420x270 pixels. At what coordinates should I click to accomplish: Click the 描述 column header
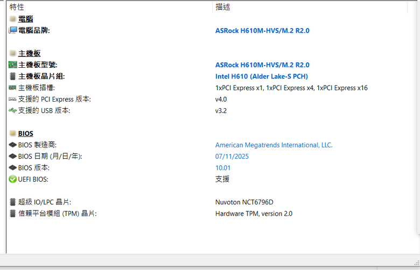(x=310, y=7)
